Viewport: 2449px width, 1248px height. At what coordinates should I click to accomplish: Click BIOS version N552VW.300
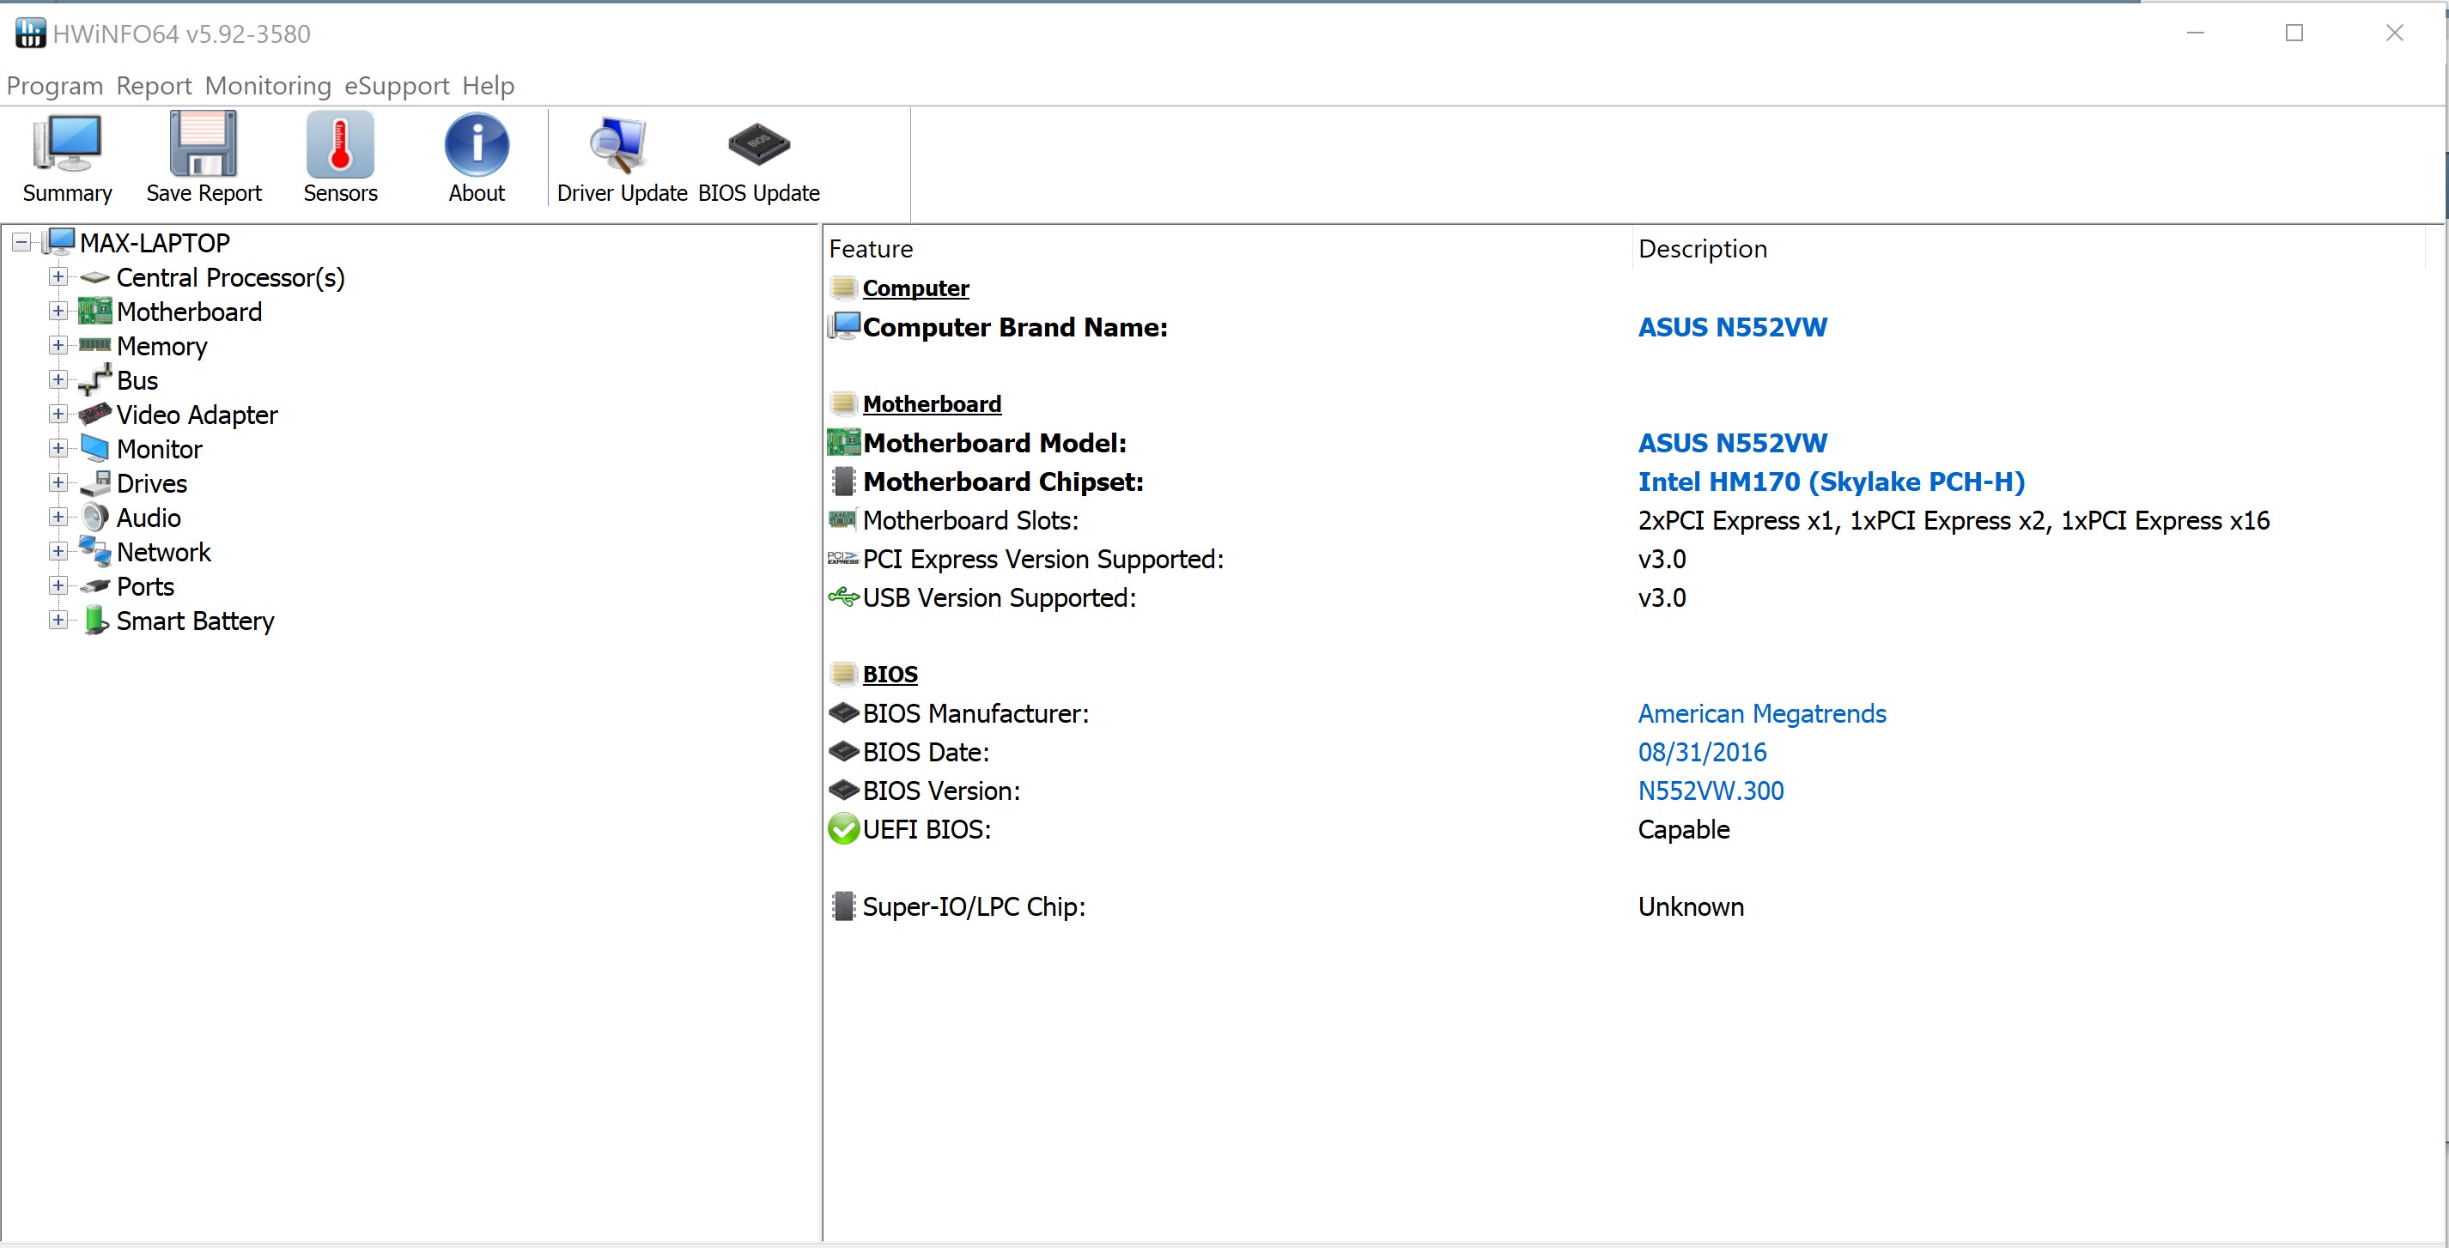(x=1711, y=791)
